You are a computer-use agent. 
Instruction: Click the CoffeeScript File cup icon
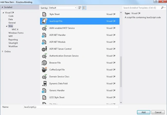[x=44, y=70]
